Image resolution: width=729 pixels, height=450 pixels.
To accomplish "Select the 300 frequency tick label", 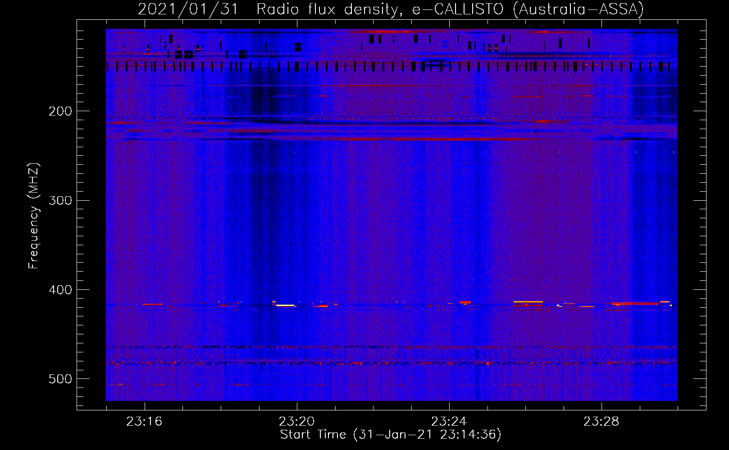I will [x=60, y=200].
